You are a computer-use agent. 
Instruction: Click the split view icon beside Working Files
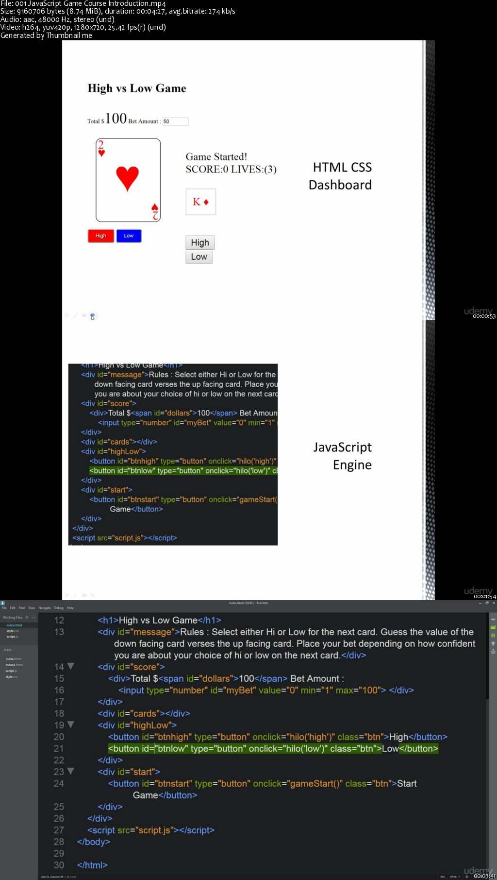[x=33, y=617]
